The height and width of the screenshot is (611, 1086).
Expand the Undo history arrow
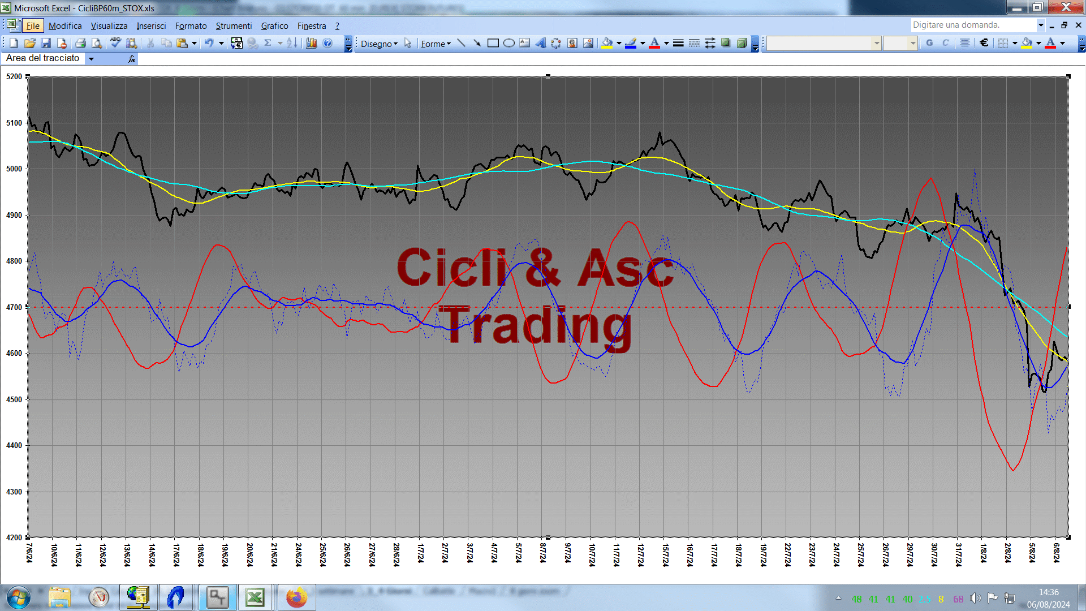coord(221,43)
